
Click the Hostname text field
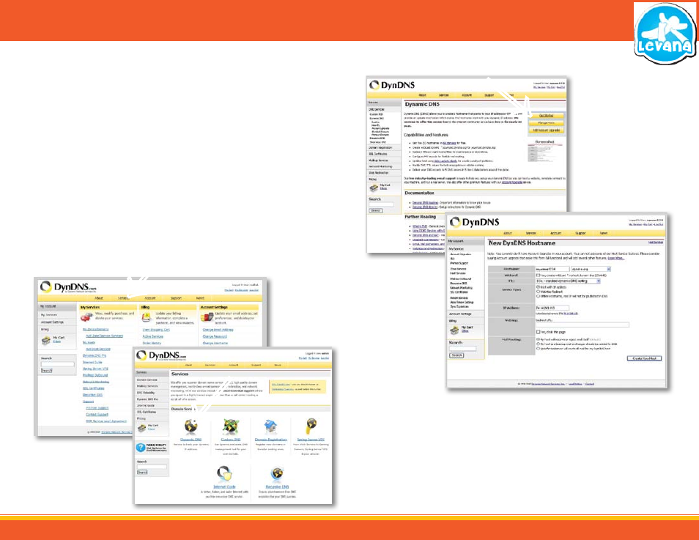coord(552,270)
